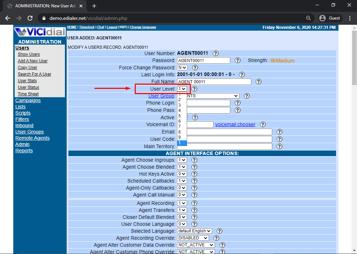Open Agent Alter Customer Data Override dropdown
357x254 pixels.
pyautogui.click(x=196, y=245)
